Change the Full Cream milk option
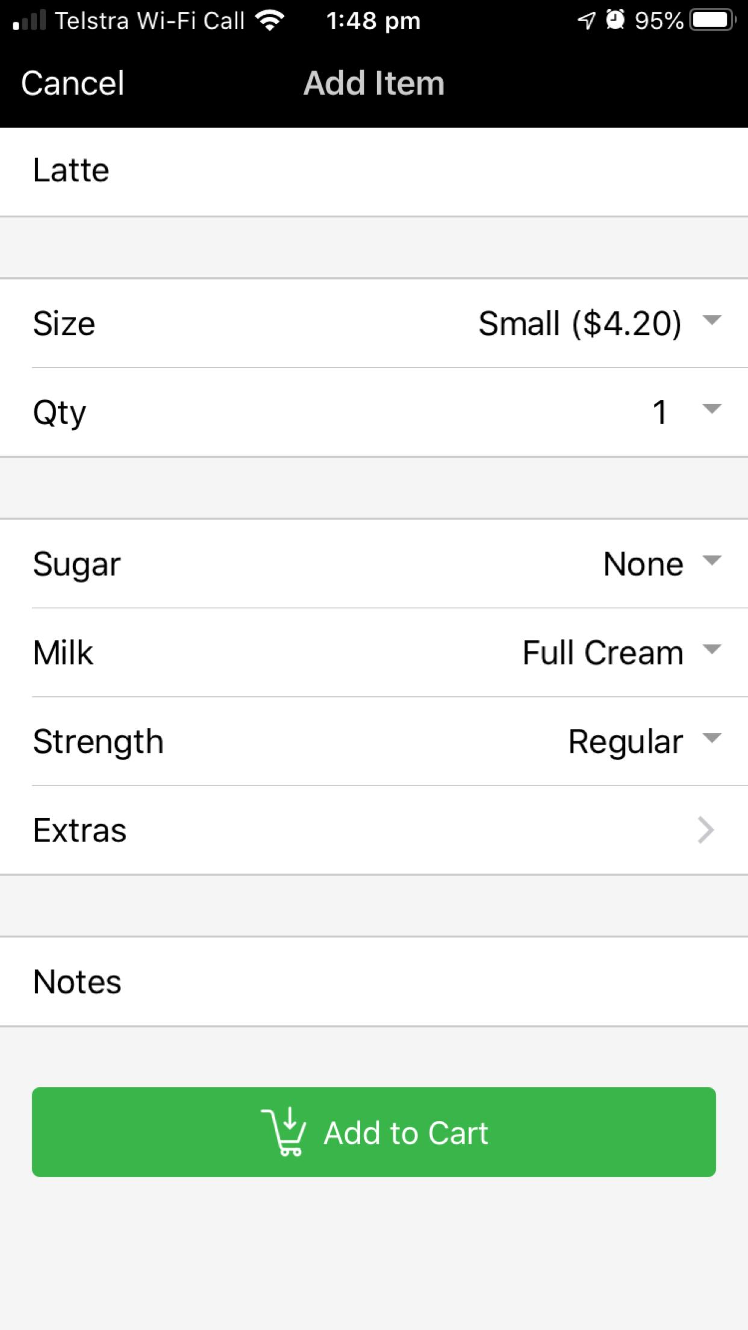Screen dimensions: 748x1330 pos(603,653)
